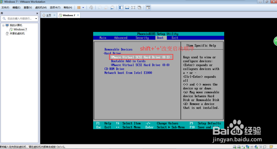Screen dimensions: 277x149
Task: Click the green circle badge at right edge
Action: coord(275,41)
